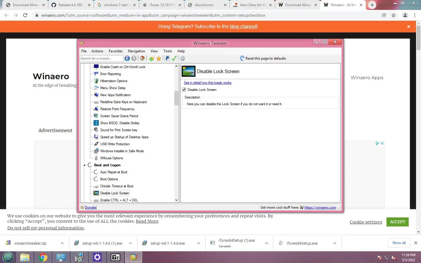Open the Tools menu
Screen dimensions: 421x263
pos(168,51)
